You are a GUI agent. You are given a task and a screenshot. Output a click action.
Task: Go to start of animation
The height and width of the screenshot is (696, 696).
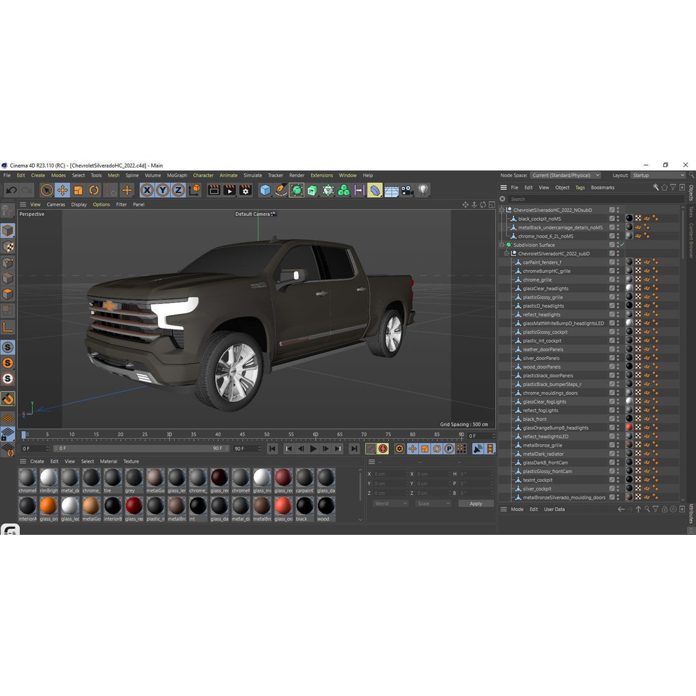(x=273, y=449)
